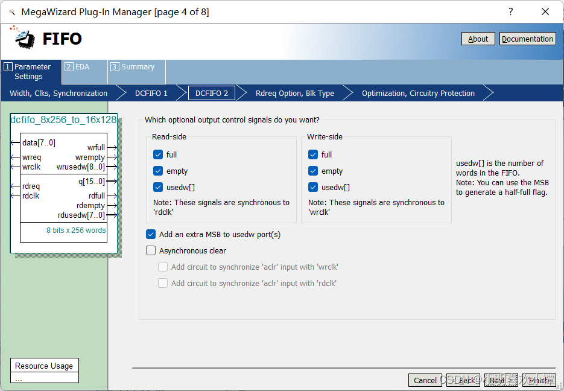Viewport: 564px width, 391px height.
Task: Disable 'full' under Write-side
Action: (x=312, y=154)
